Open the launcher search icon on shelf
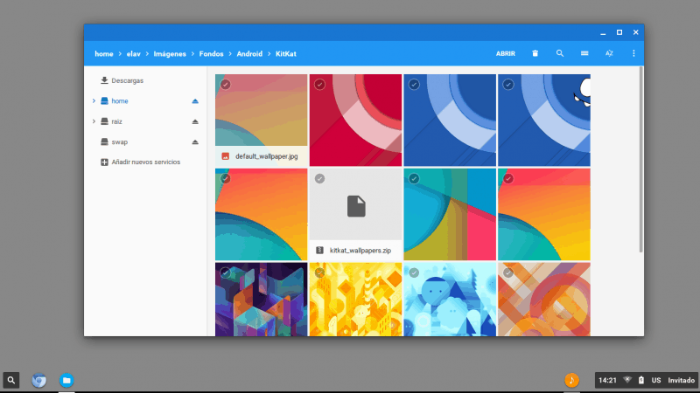This screenshot has height=393, width=700. [x=11, y=380]
